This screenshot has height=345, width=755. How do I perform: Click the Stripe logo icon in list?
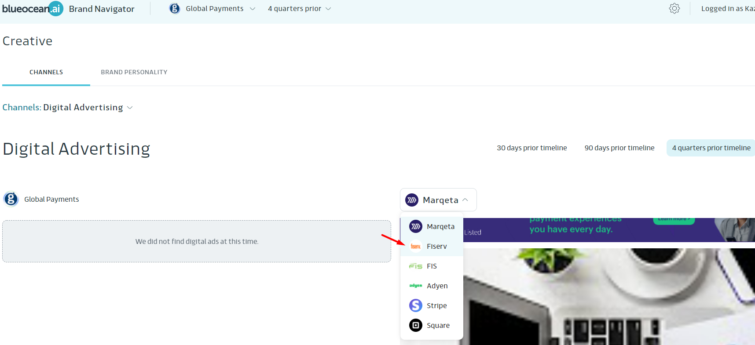pos(416,305)
